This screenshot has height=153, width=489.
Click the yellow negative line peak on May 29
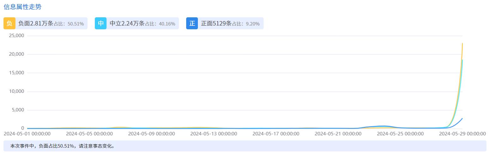click(x=462, y=43)
